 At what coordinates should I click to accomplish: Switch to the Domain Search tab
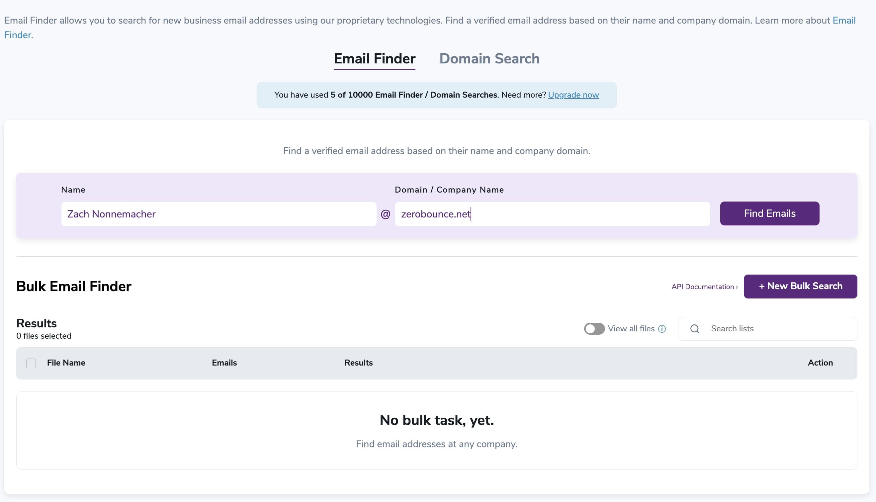[x=489, y=59]
